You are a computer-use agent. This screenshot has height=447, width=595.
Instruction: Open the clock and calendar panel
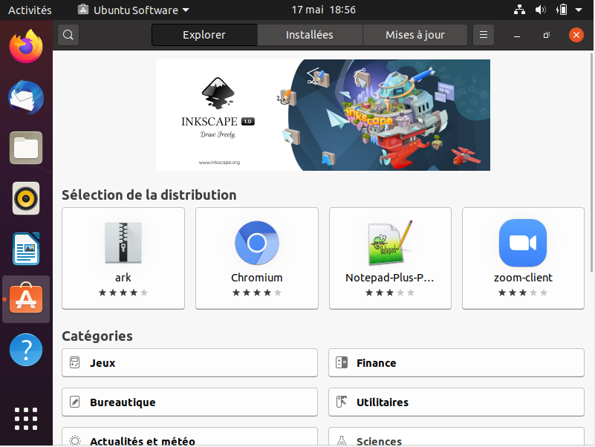point(323,10)
